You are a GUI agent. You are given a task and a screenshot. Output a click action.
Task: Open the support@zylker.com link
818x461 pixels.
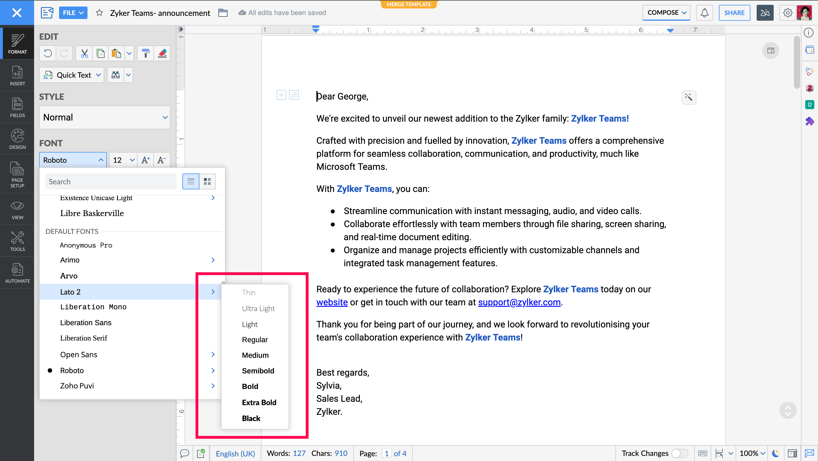[519, 302]
